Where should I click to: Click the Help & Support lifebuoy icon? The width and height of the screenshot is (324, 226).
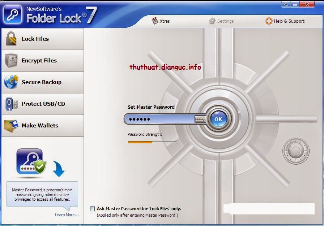point(269,21)
